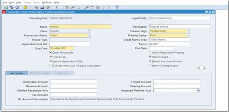Open the View menu
The height and width of the screenshot is (112, 229).
pyautogui.click(x=18, y=2)
